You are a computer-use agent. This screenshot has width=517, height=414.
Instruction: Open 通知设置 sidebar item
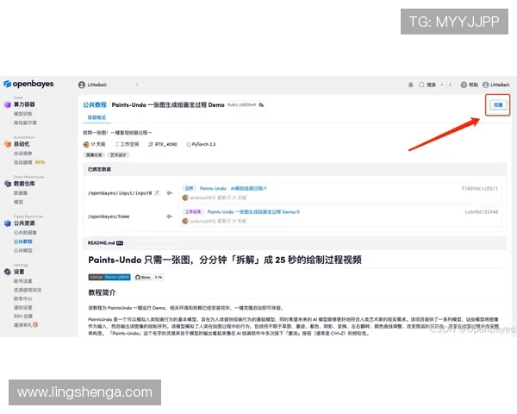23,308
